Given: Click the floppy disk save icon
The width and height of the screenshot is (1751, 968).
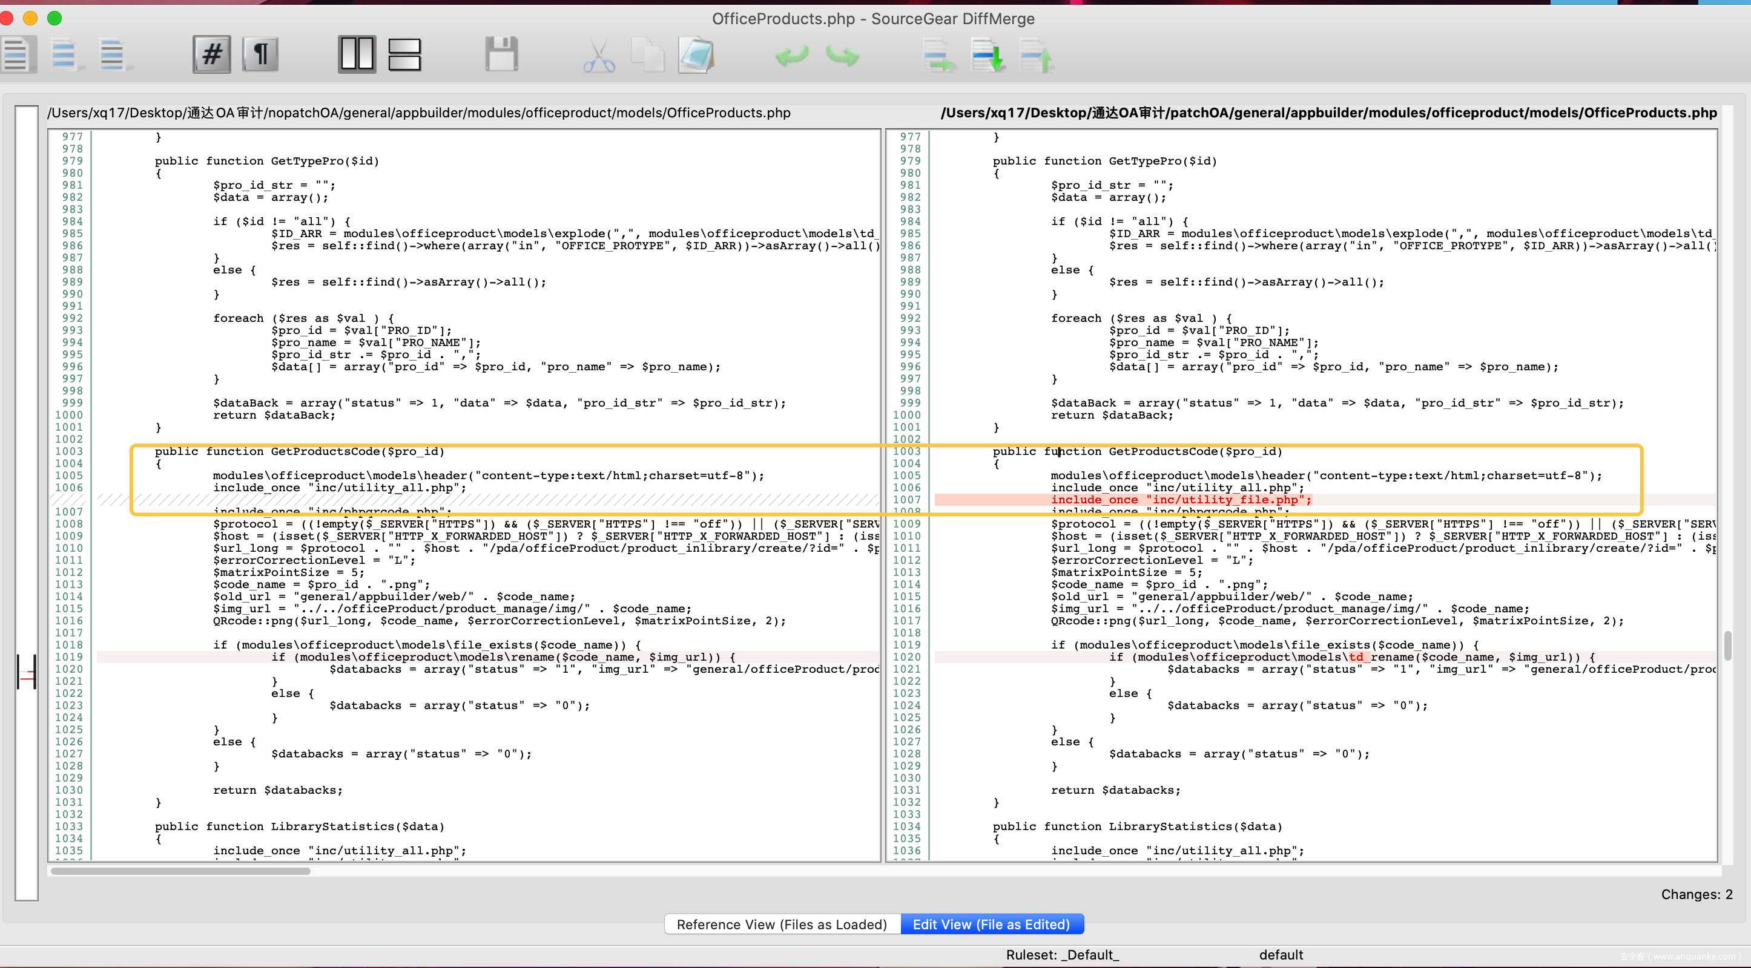Looking at the screenshot, I should point(502,54).
